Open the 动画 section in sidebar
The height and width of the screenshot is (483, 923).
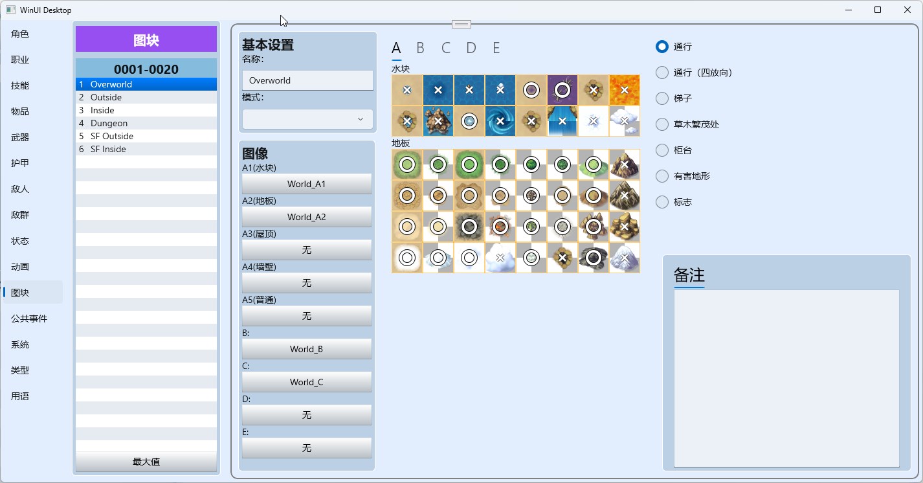click(33, 267)
